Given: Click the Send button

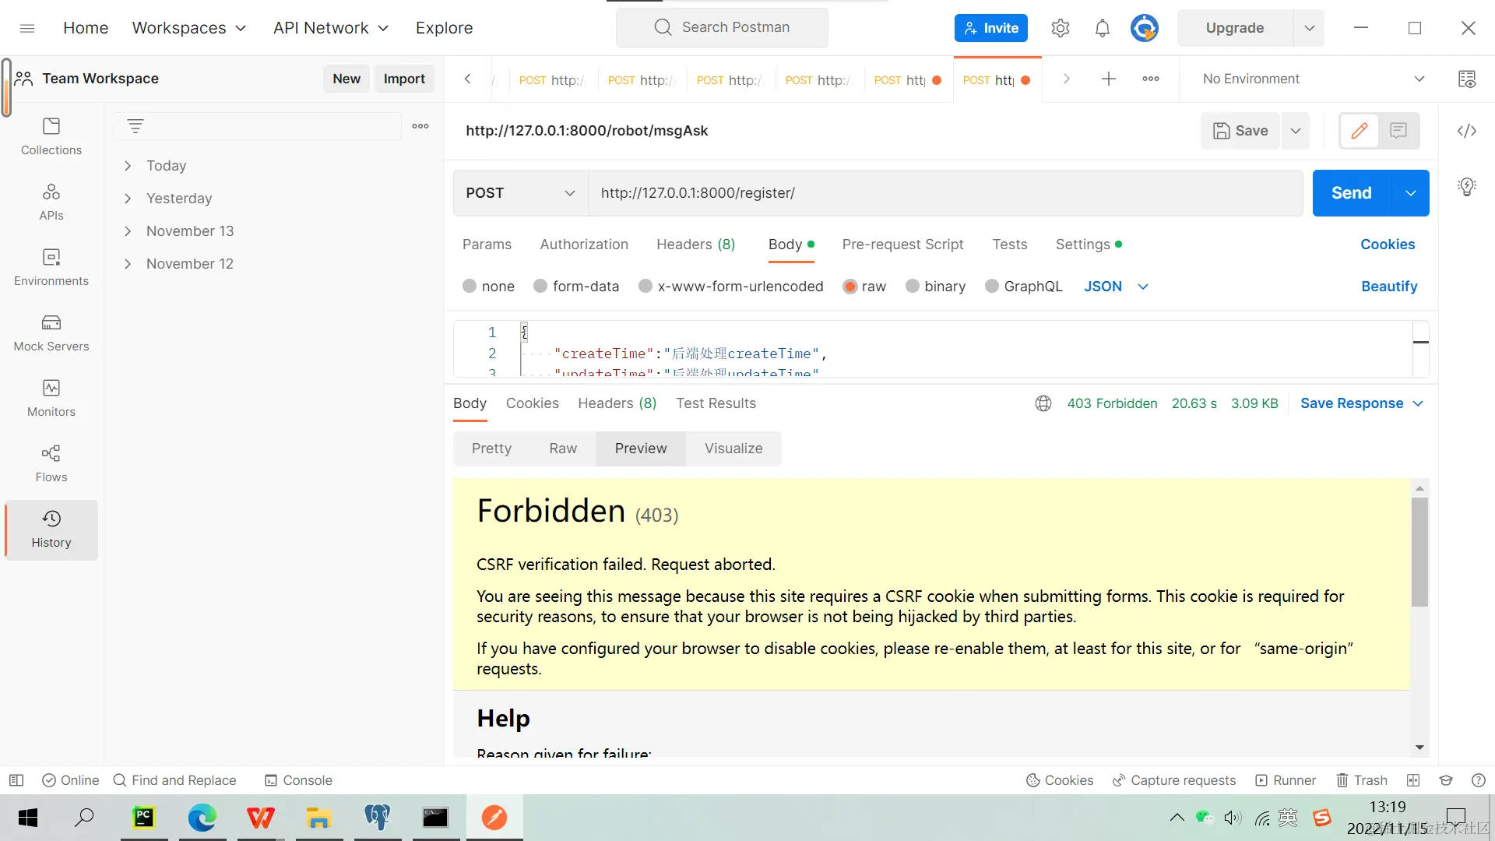Looking at the screenshot, I should [x=1351, y=193].
